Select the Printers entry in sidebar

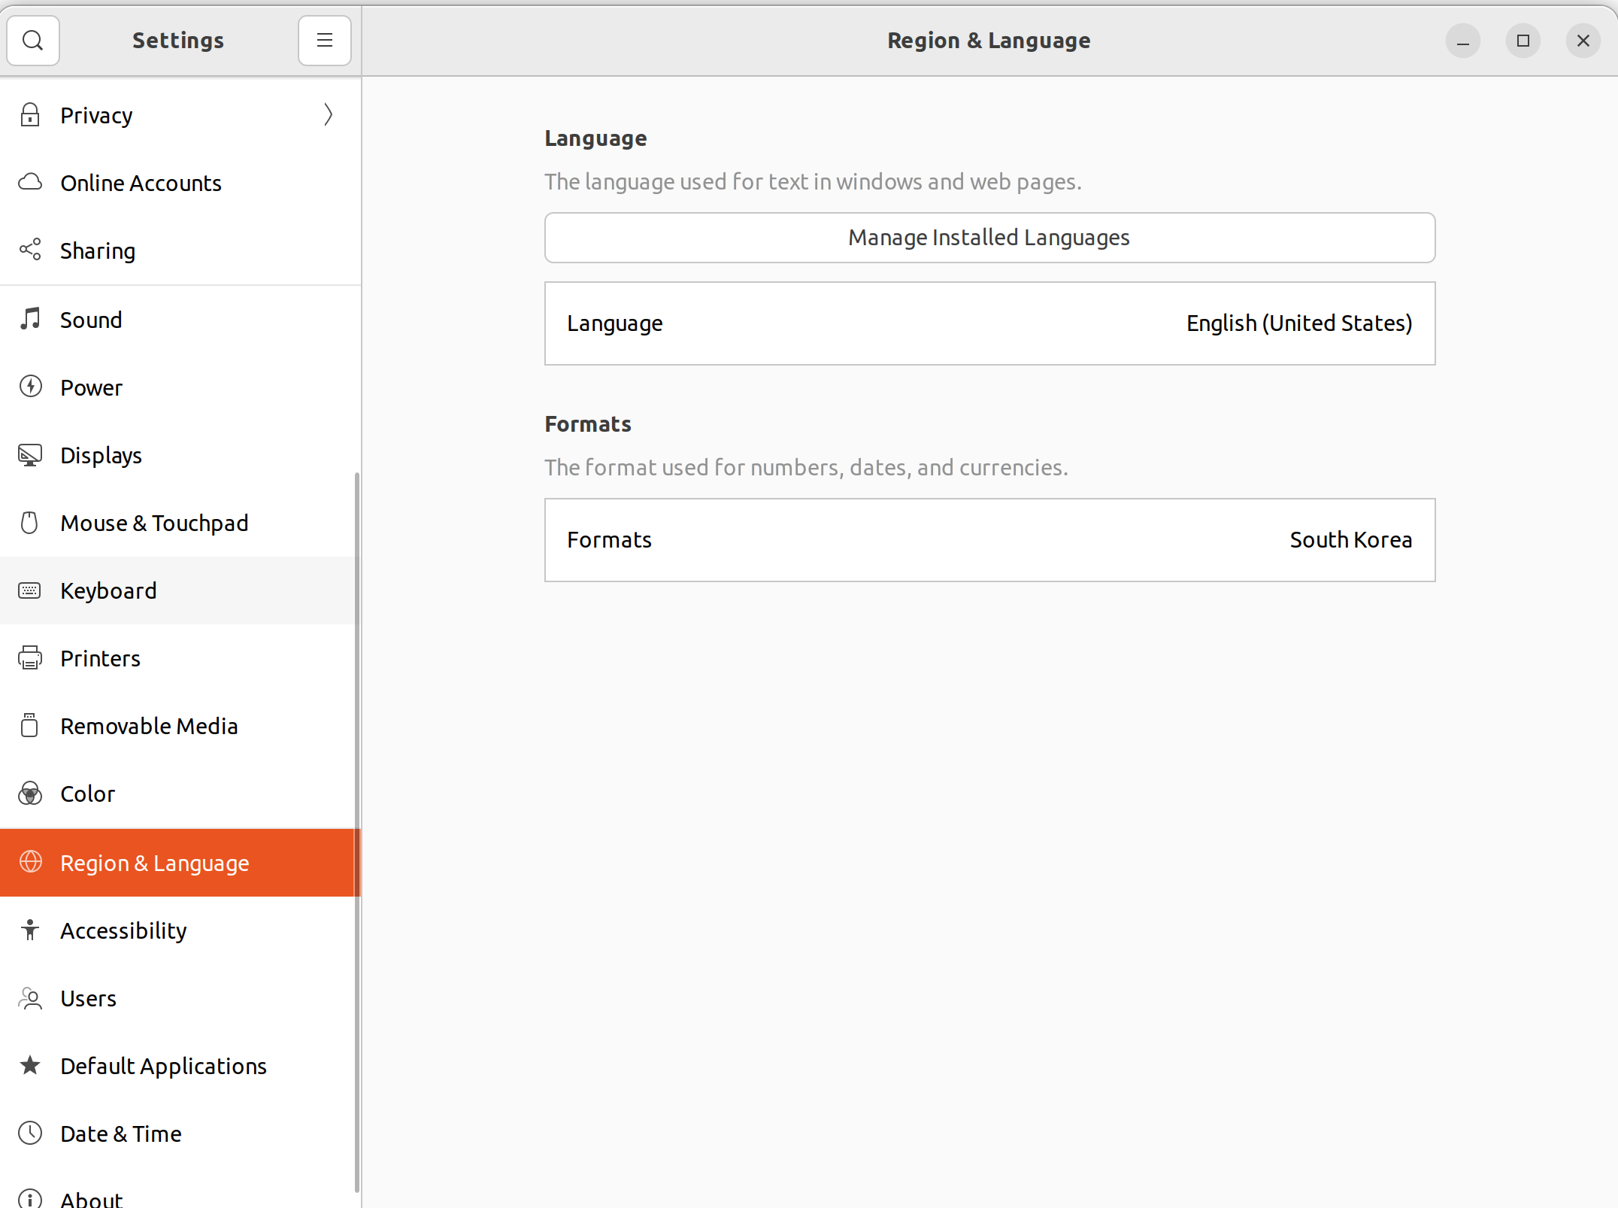[180, 658]
